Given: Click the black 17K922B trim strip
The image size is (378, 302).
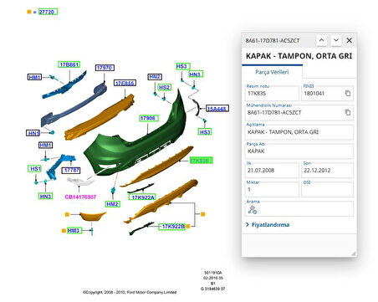Looking at the screenshot, I should (x=140, y=228).
